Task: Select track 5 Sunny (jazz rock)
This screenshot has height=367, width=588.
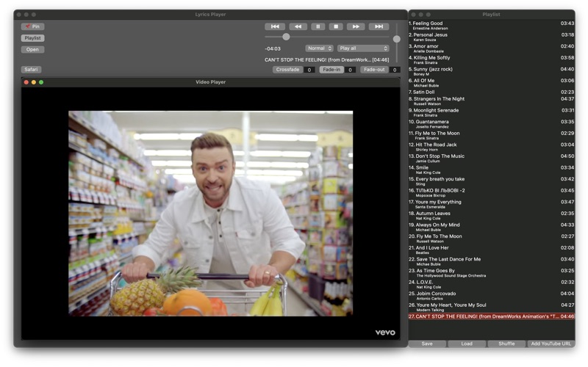Action: [491, 71]
